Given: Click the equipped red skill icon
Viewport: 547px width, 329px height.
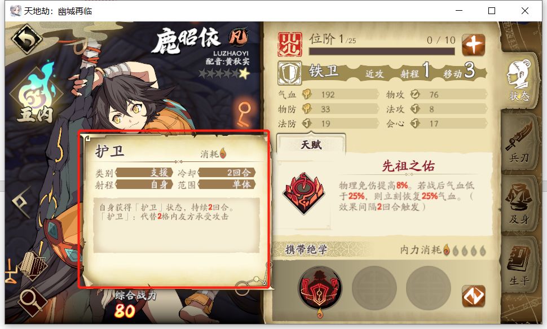Looking at the screenshot, I should pos(320,288).
